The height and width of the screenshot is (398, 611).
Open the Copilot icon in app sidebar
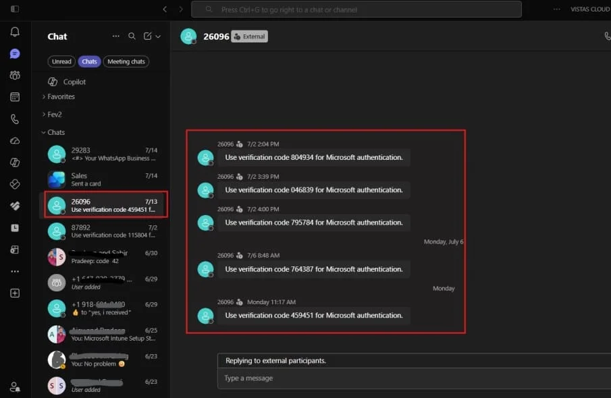tap(15, 163)
